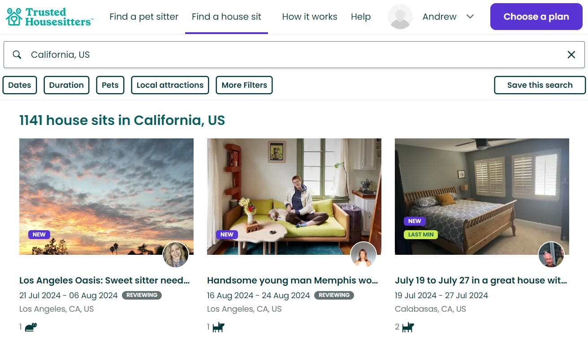Click the dog icon under the Memphis listing

[x=218, y=327]
